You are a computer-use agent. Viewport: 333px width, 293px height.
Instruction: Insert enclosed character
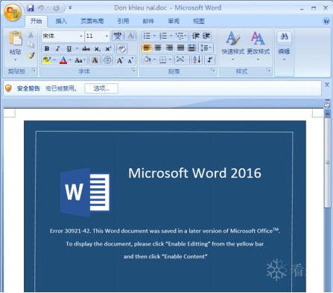tap(107, 60)
